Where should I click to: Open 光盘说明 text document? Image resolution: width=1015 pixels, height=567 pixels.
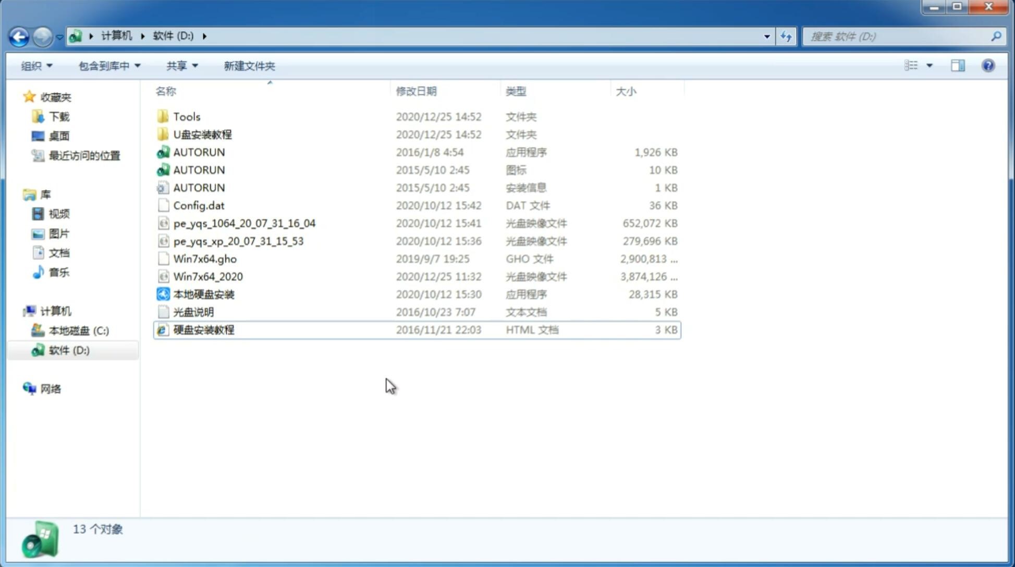pos(193,311)
